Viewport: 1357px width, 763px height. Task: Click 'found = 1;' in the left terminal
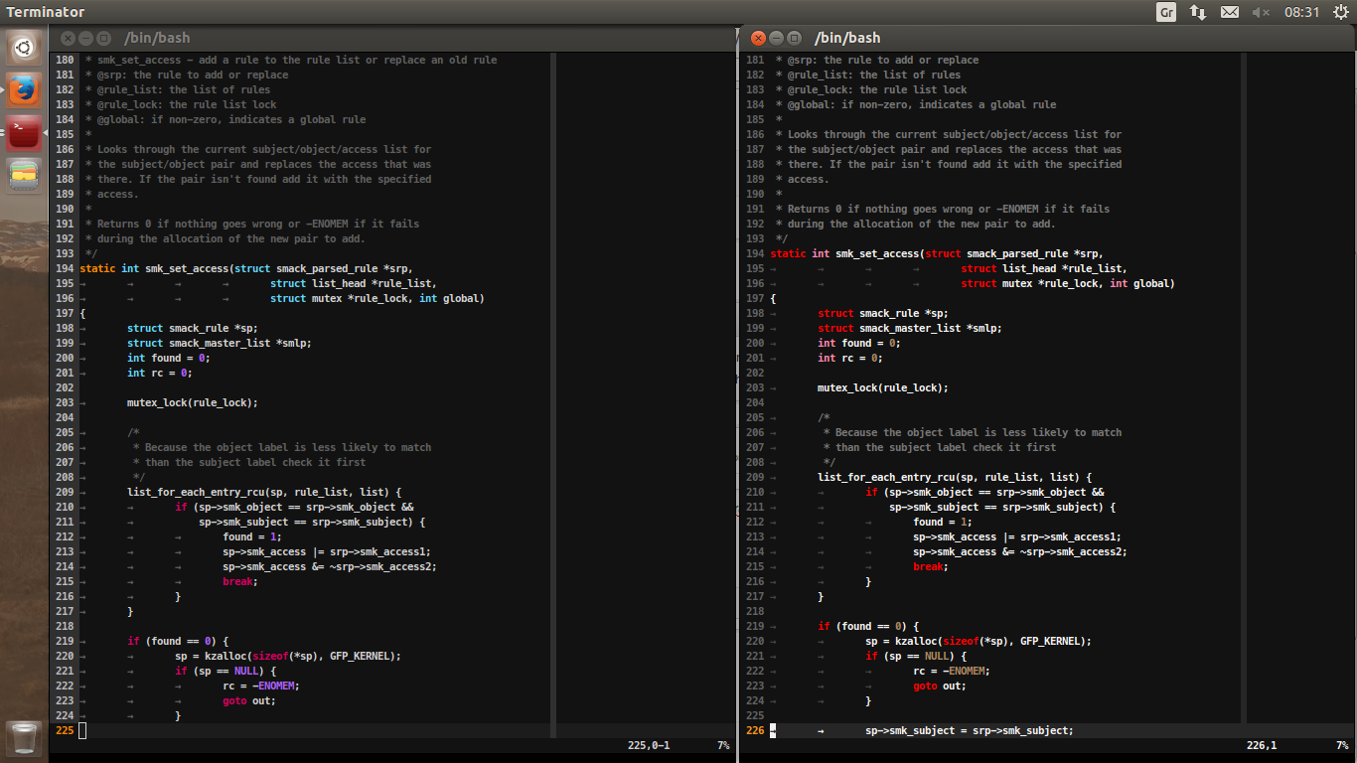coord(252,536)
